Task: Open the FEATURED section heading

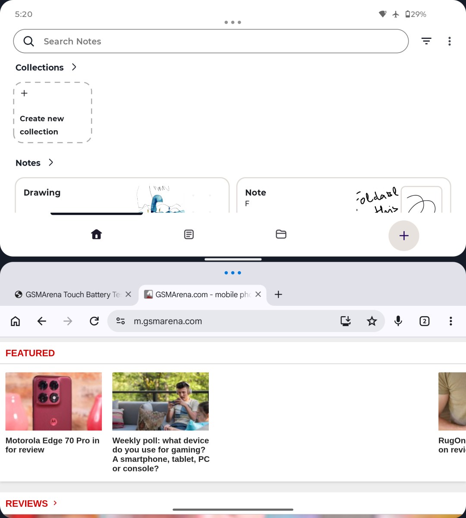Action: click(x=30, y=353)
